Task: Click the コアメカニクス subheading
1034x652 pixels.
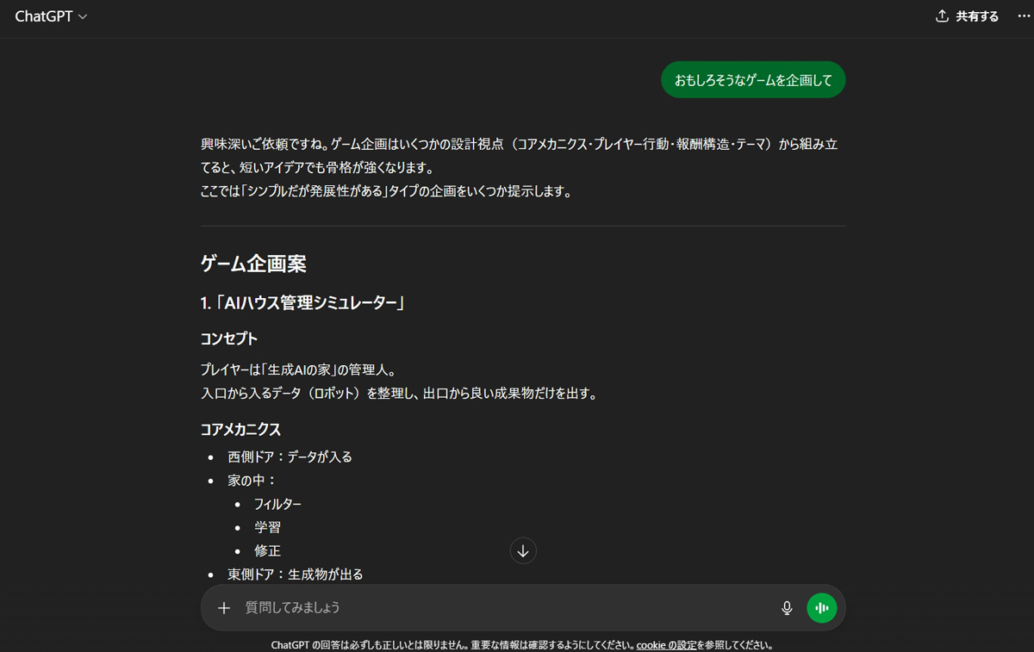Action: (241, 429)
